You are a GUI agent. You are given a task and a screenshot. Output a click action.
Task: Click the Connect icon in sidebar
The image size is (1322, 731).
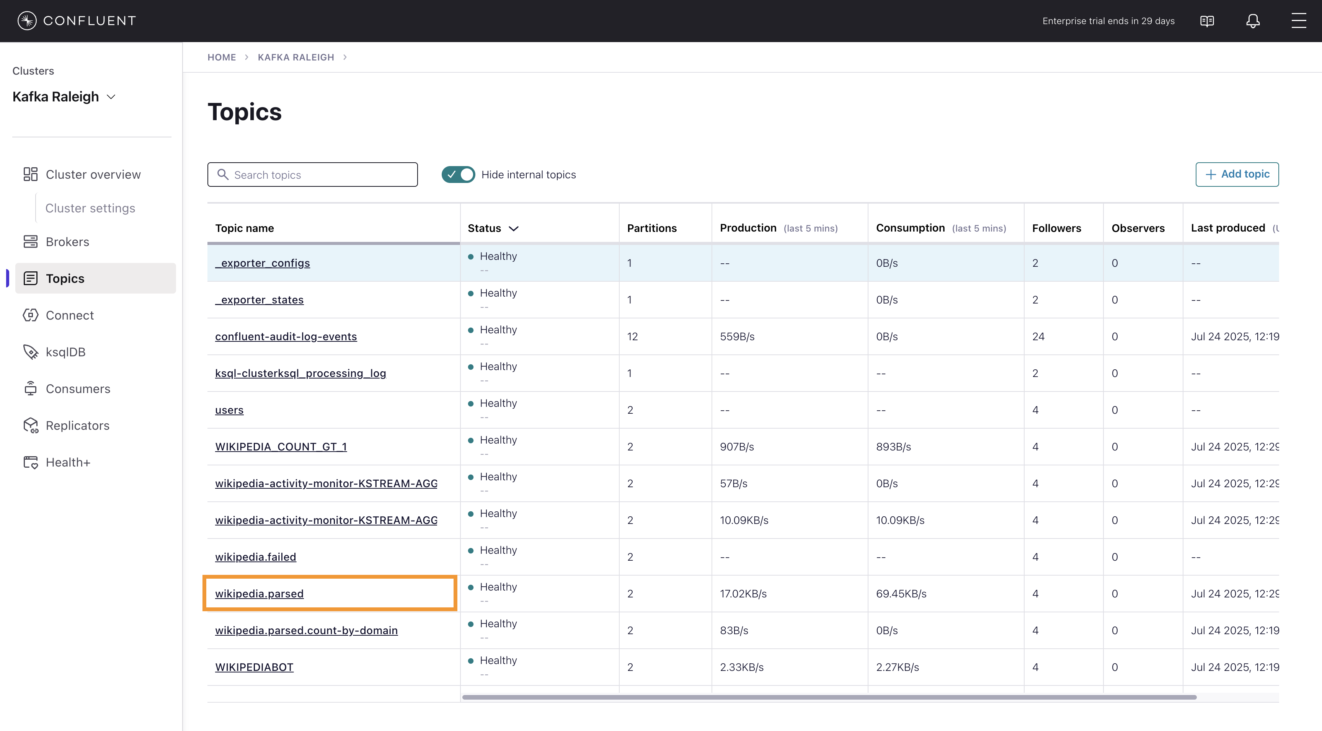[30, 315]
